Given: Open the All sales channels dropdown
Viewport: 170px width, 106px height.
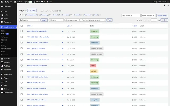Looking at the screenshot, I should tap(72, 20).
